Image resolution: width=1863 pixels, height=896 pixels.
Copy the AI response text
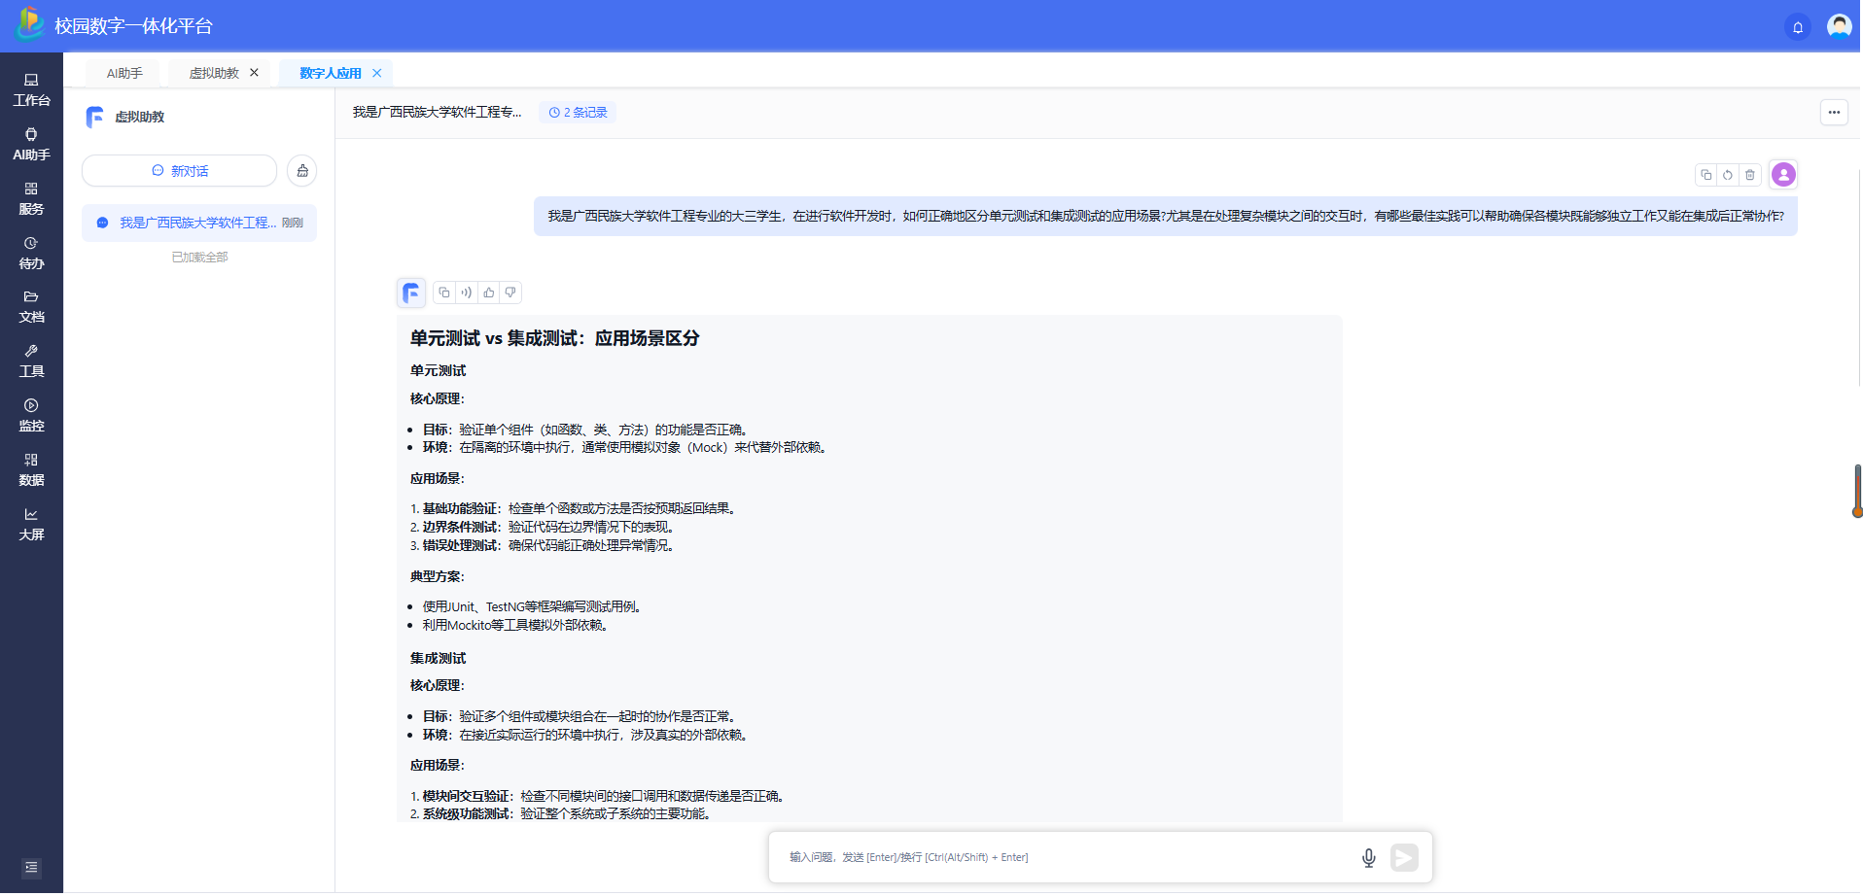444,293
